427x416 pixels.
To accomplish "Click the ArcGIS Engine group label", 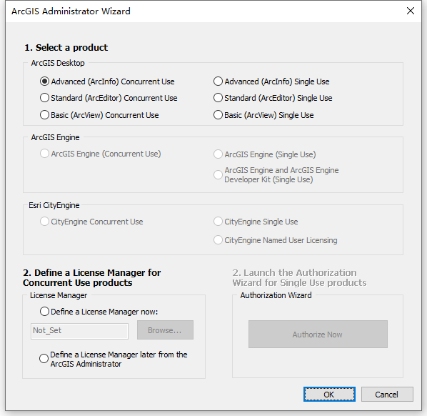I will click(x=55, y=137).
